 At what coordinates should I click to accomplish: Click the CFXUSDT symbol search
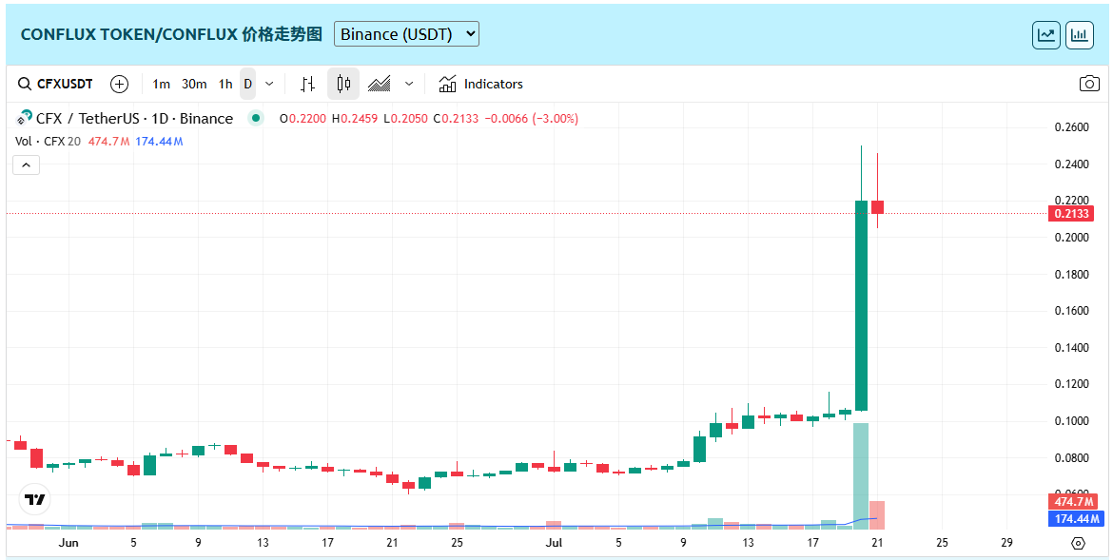(55, 84)
